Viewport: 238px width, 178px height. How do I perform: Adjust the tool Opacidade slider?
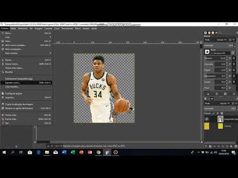tap(219, 45)
